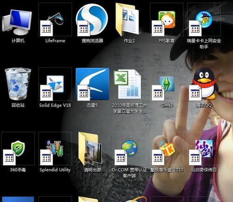Viewport: 233px width, 202px height.
Task: Open the 酷我音乐盒 2010 shortcut
Action: pyautogui.click(x=167, y=148)
